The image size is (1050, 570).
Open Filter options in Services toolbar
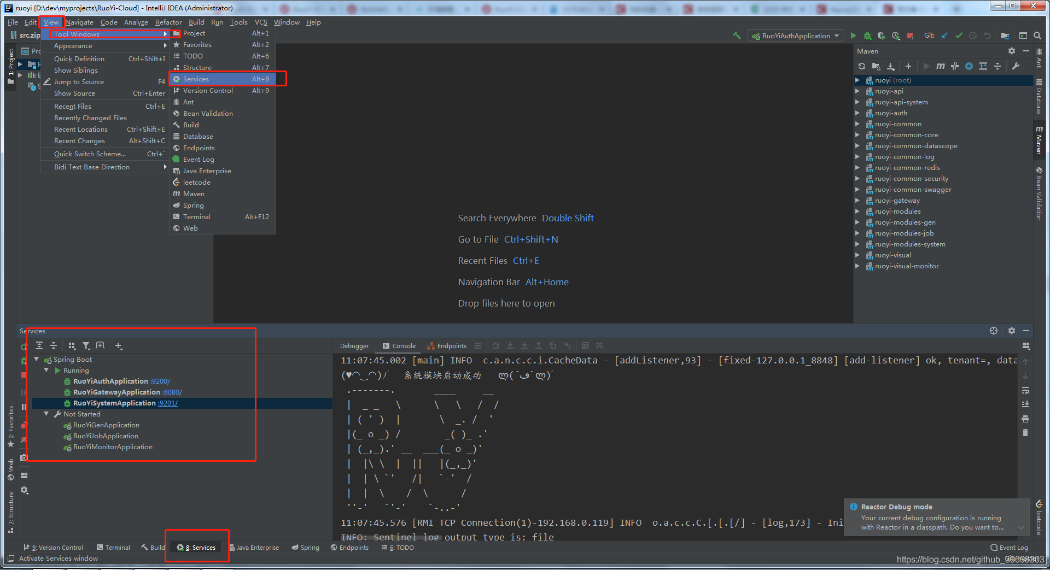(86, 345)
